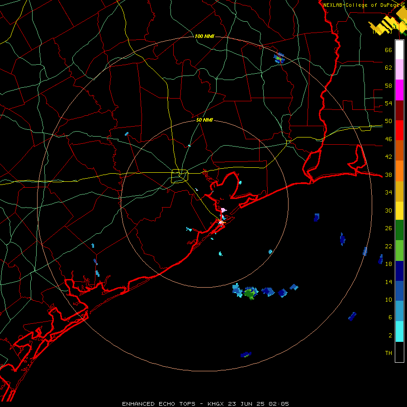Click the KHGX station identifier text
Viewport: 407px width, 407px height.
tap(217, 404)
